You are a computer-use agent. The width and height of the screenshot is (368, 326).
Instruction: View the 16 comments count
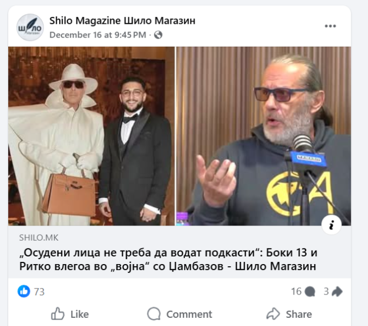296,292
